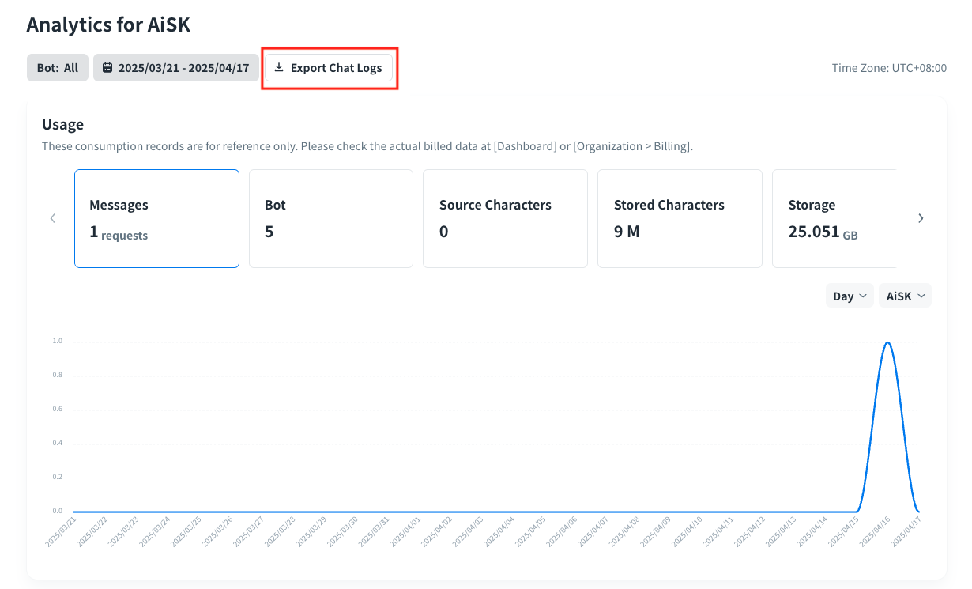Click the 2025/04/01 x-axis date label

(409, 532)
